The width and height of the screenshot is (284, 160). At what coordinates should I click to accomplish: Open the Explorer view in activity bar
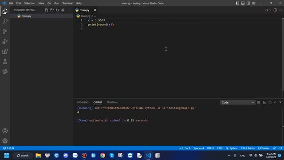pos(5,11)
